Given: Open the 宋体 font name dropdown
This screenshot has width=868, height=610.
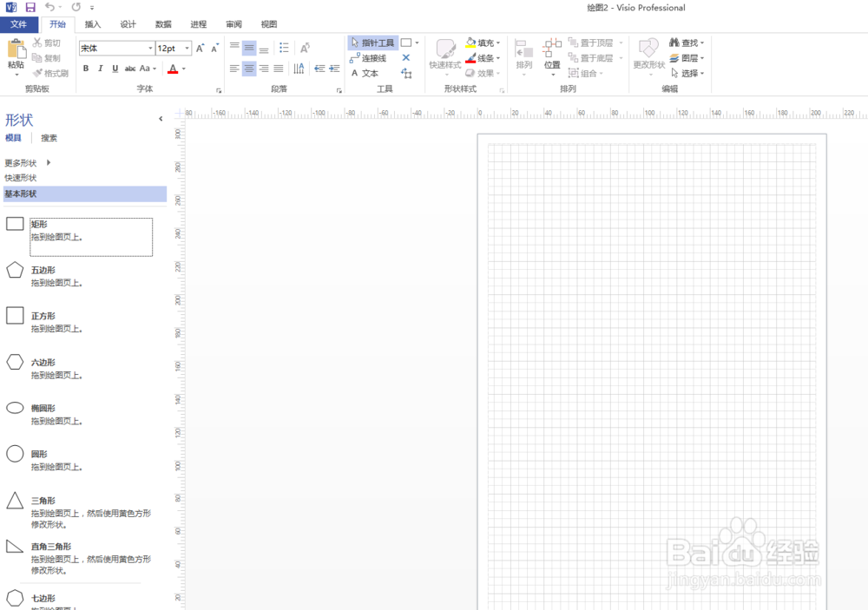Looking at the screenshot, I should tap(150, 49).
